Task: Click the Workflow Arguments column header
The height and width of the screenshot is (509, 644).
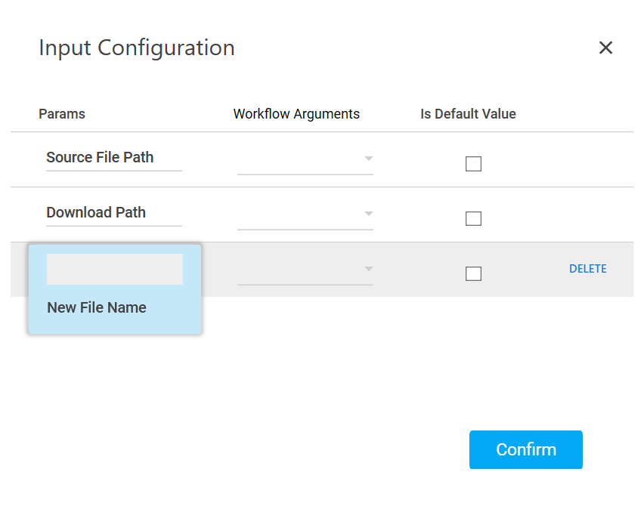Action: [x=296, y=114]
